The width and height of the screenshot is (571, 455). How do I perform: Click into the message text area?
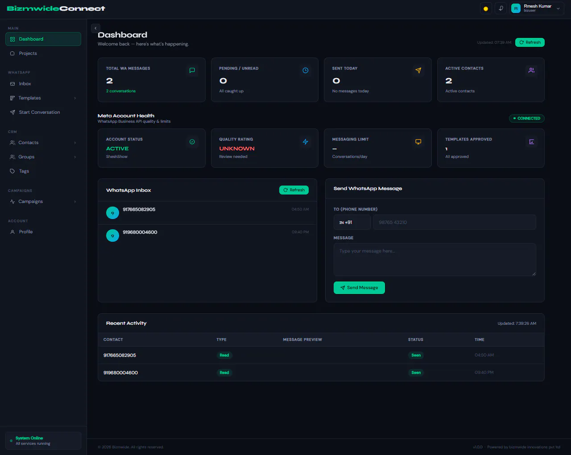click(x=435, y=260)
